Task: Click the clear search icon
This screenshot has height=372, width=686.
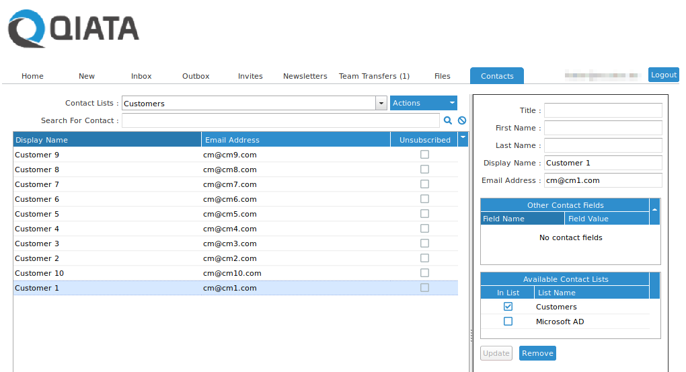Action: point(462,120)
